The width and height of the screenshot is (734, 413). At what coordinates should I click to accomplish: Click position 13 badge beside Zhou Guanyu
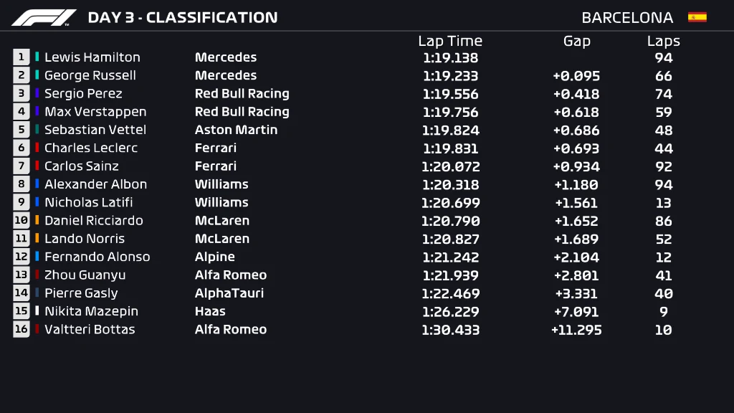[x=21, y=275]
